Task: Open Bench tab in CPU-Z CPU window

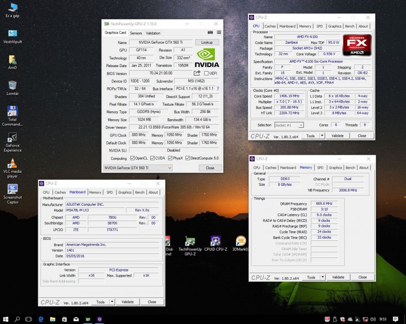Action: (350, 26)
